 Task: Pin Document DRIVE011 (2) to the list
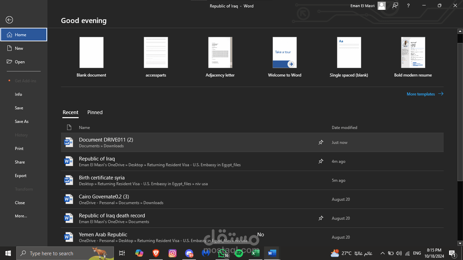(321, 143)
